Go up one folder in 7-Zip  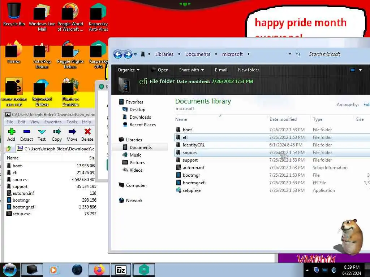click(x=9, y=149)
